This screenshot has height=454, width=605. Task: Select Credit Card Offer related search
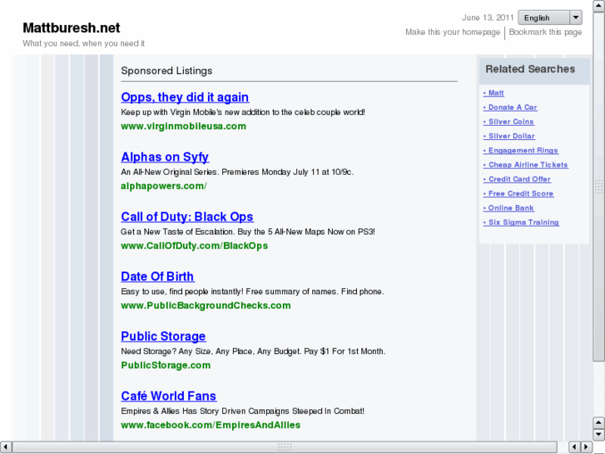517,179
